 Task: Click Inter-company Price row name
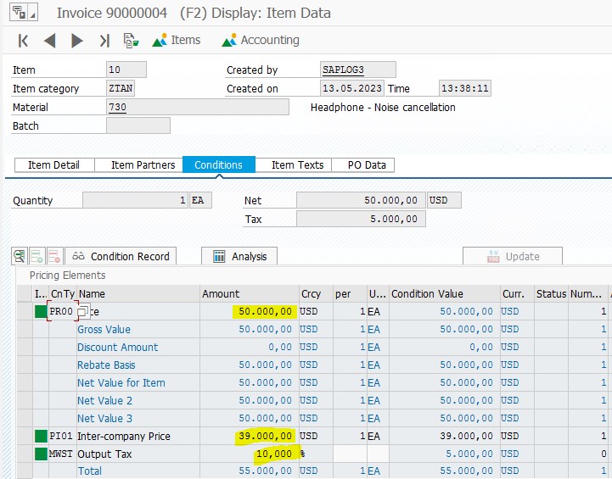(x=124, y=436)
